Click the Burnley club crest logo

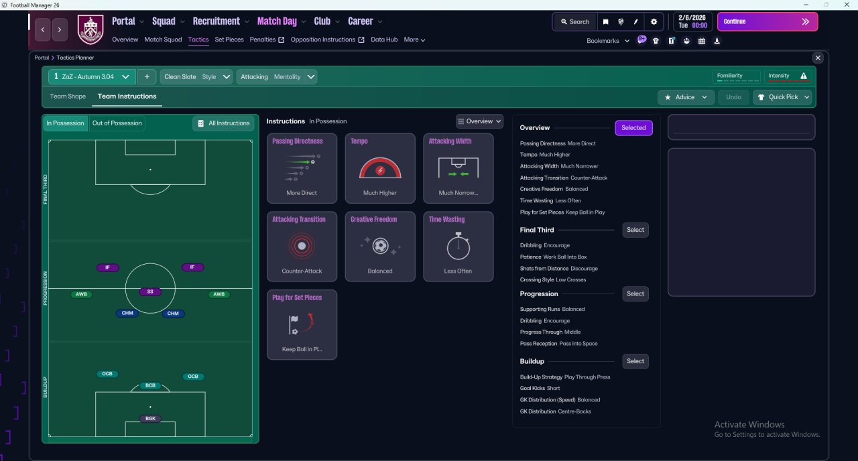[90, 29]
